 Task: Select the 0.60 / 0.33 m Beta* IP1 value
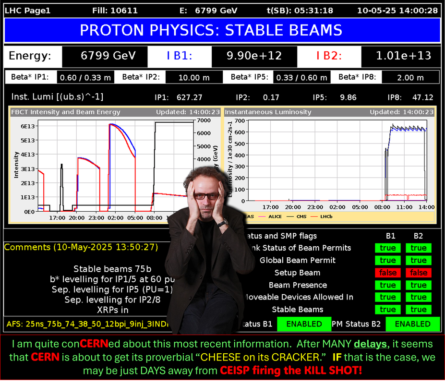tap(85, 77)
